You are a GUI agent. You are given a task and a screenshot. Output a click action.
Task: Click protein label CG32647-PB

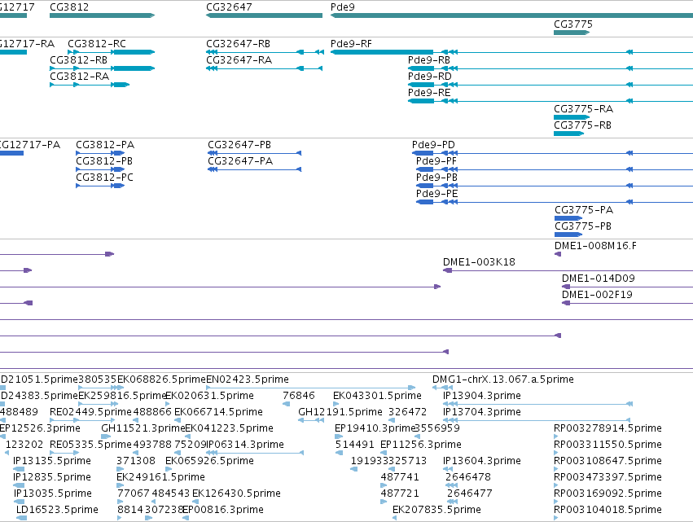coord(239,145)
